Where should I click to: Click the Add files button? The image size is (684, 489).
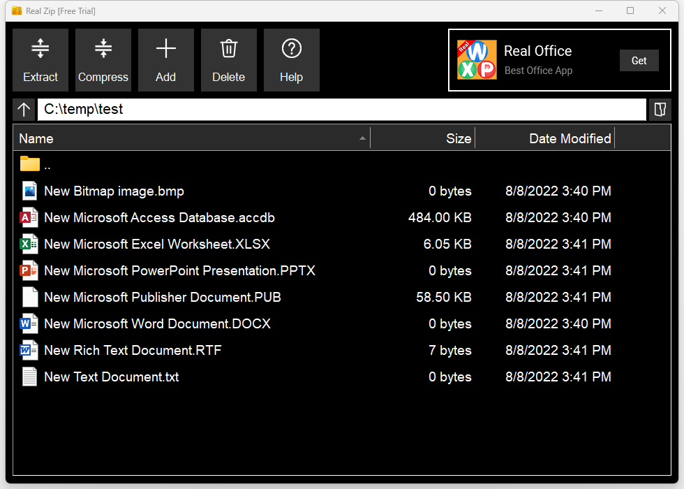165,60
